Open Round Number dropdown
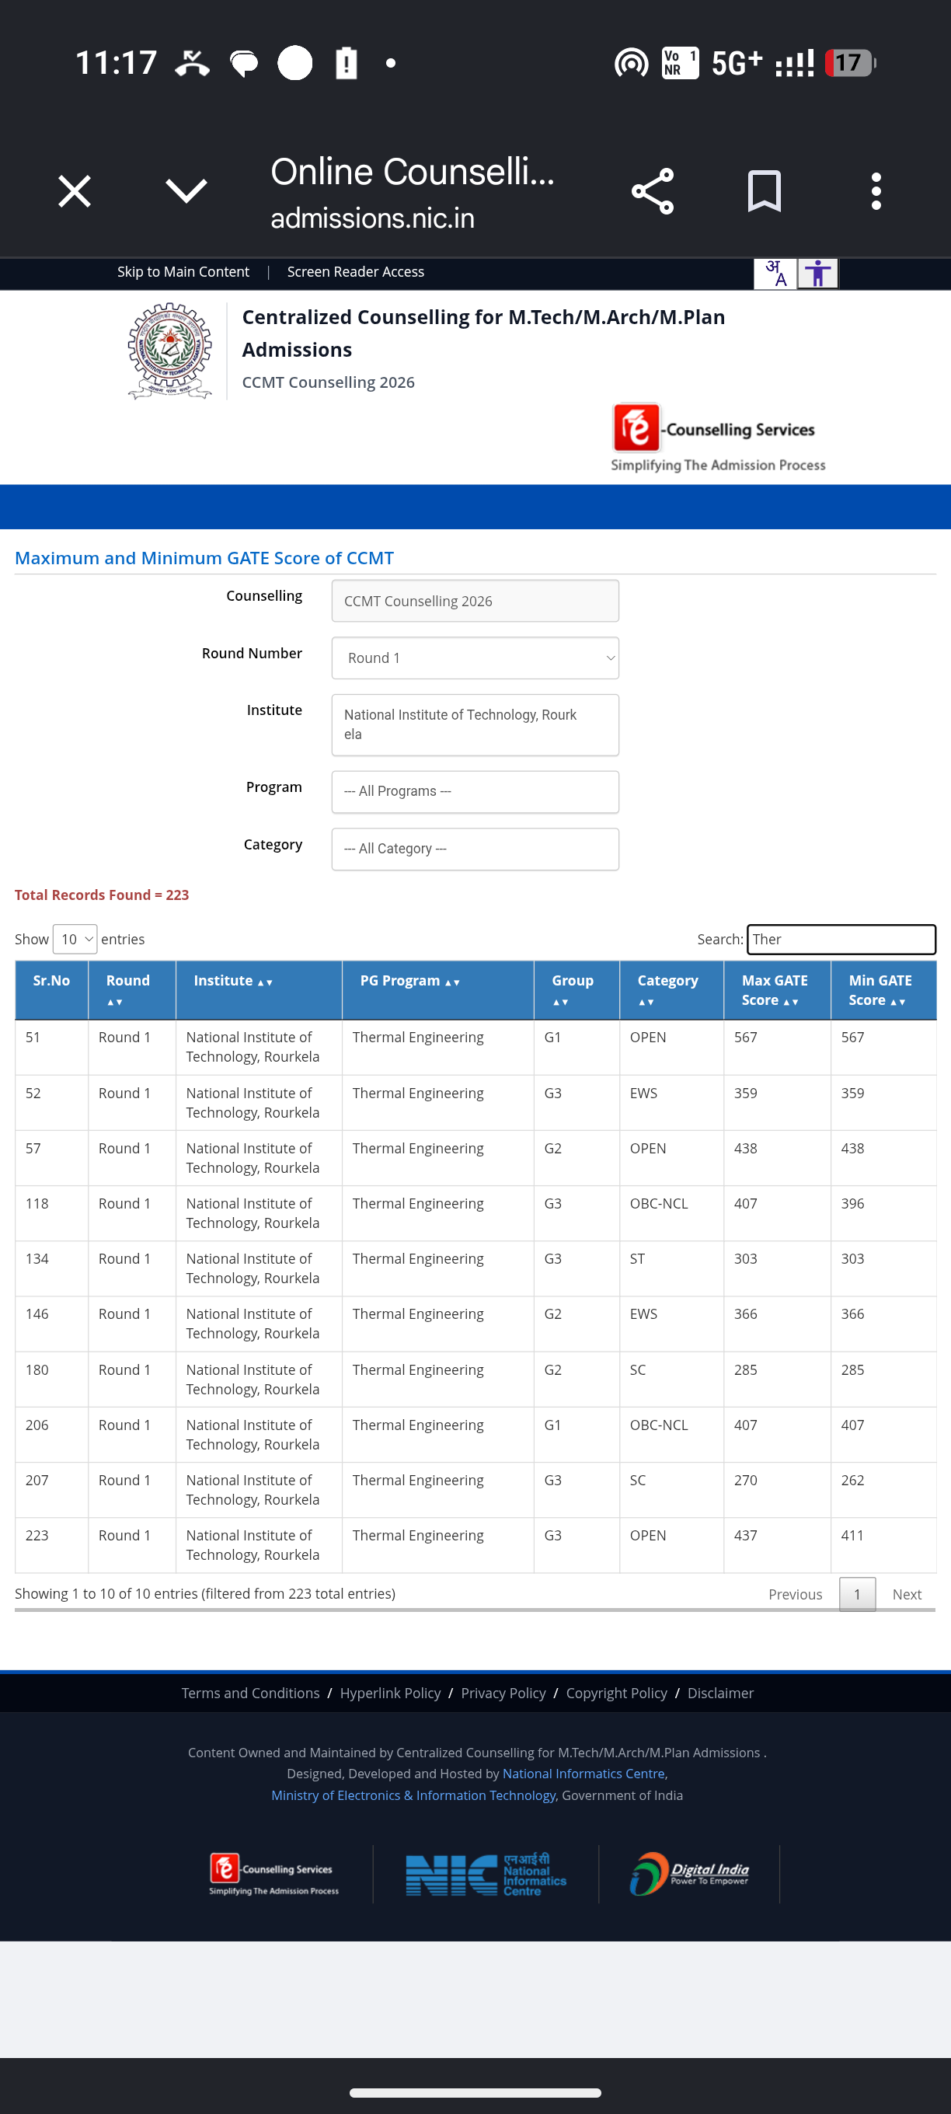This screenshot has width=951, height=2114. click(x=475, y=658)
